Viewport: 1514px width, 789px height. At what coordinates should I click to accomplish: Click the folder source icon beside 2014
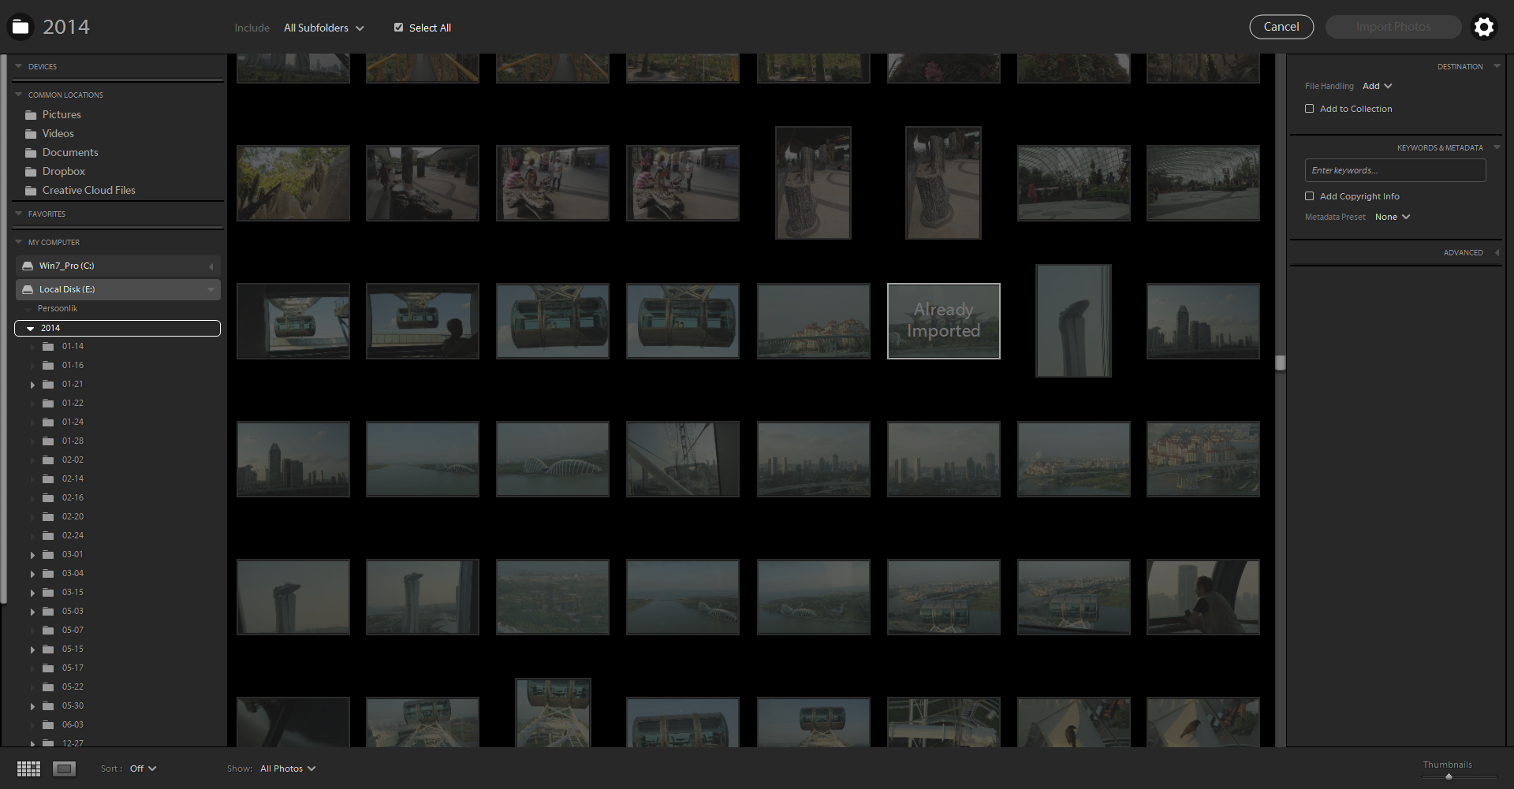coord(21,27)
